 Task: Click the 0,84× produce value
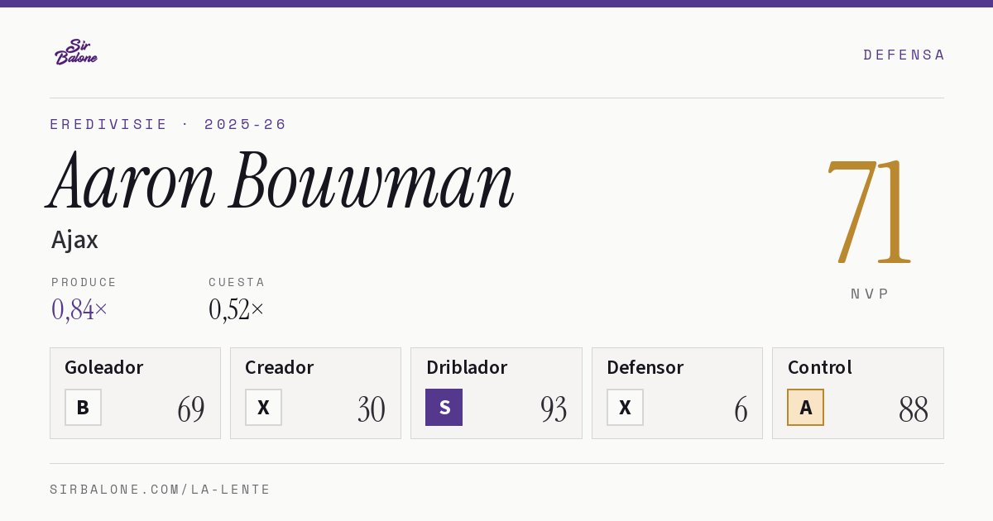pos(79,309)
